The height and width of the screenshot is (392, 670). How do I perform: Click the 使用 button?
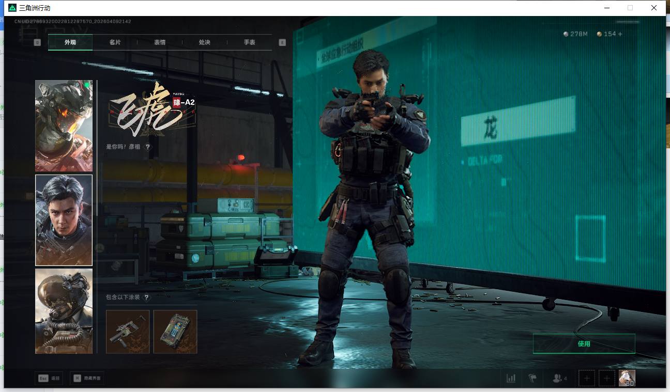(584, 343)
